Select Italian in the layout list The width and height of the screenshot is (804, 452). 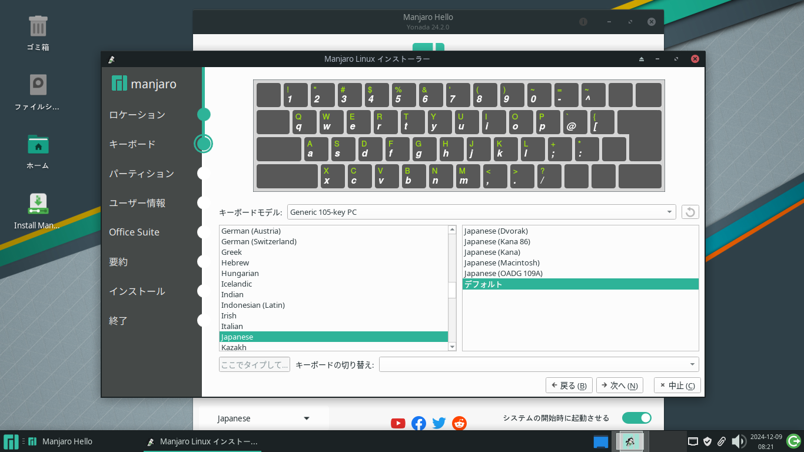(x=334, y=326)
